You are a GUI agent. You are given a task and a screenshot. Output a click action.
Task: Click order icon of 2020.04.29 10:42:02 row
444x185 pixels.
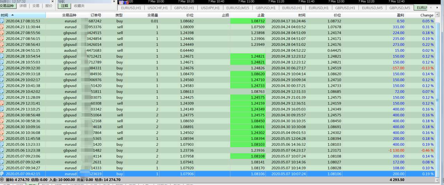click(x=2, y=92)
